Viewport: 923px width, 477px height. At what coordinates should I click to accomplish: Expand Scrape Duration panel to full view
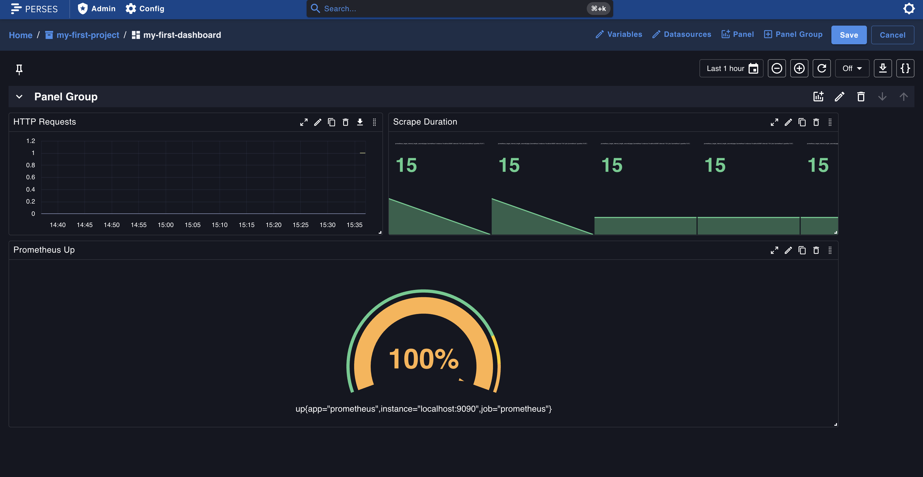coord(774,122)
